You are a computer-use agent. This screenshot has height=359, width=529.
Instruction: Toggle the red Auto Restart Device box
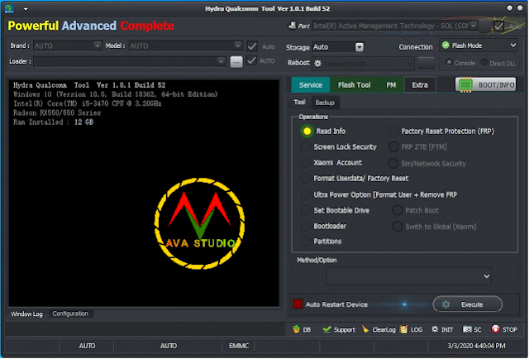(298, 304)
